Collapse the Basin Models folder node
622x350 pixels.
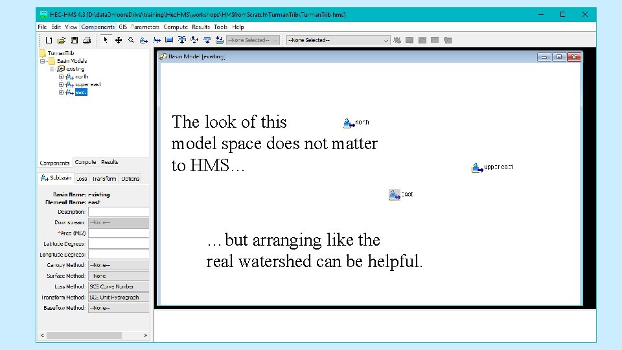point(43,61)
